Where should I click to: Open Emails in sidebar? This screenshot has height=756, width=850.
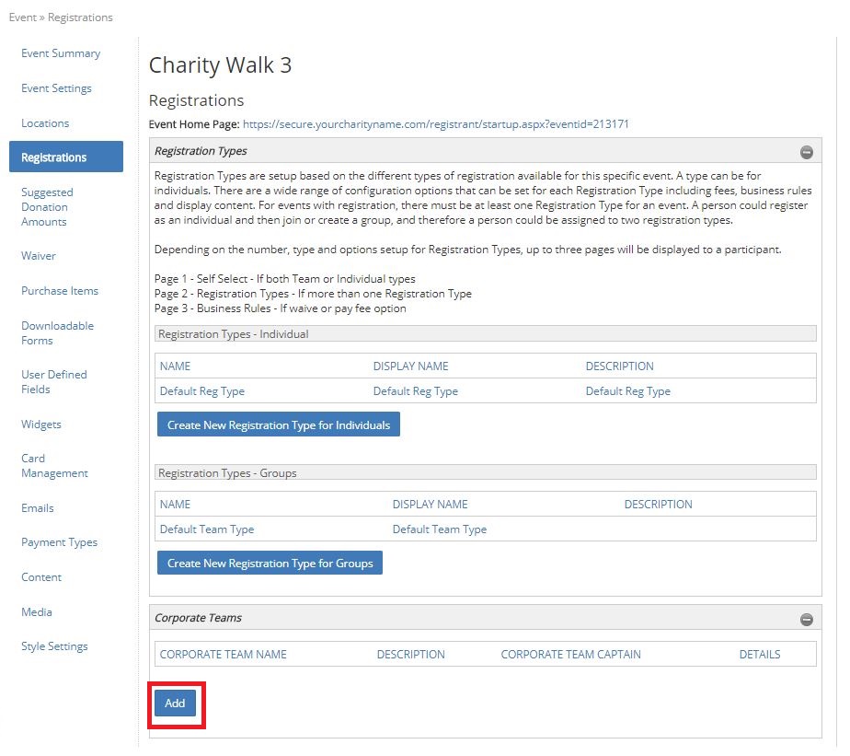(38, 508)
